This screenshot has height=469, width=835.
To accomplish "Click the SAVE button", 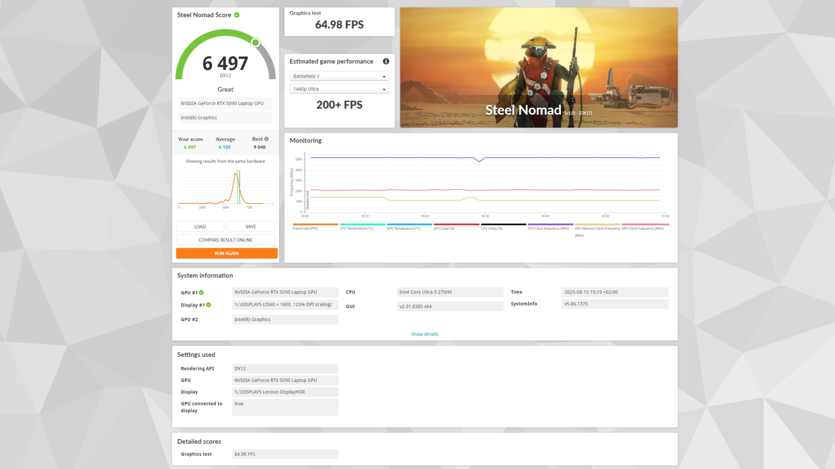I will click(251, 226).
